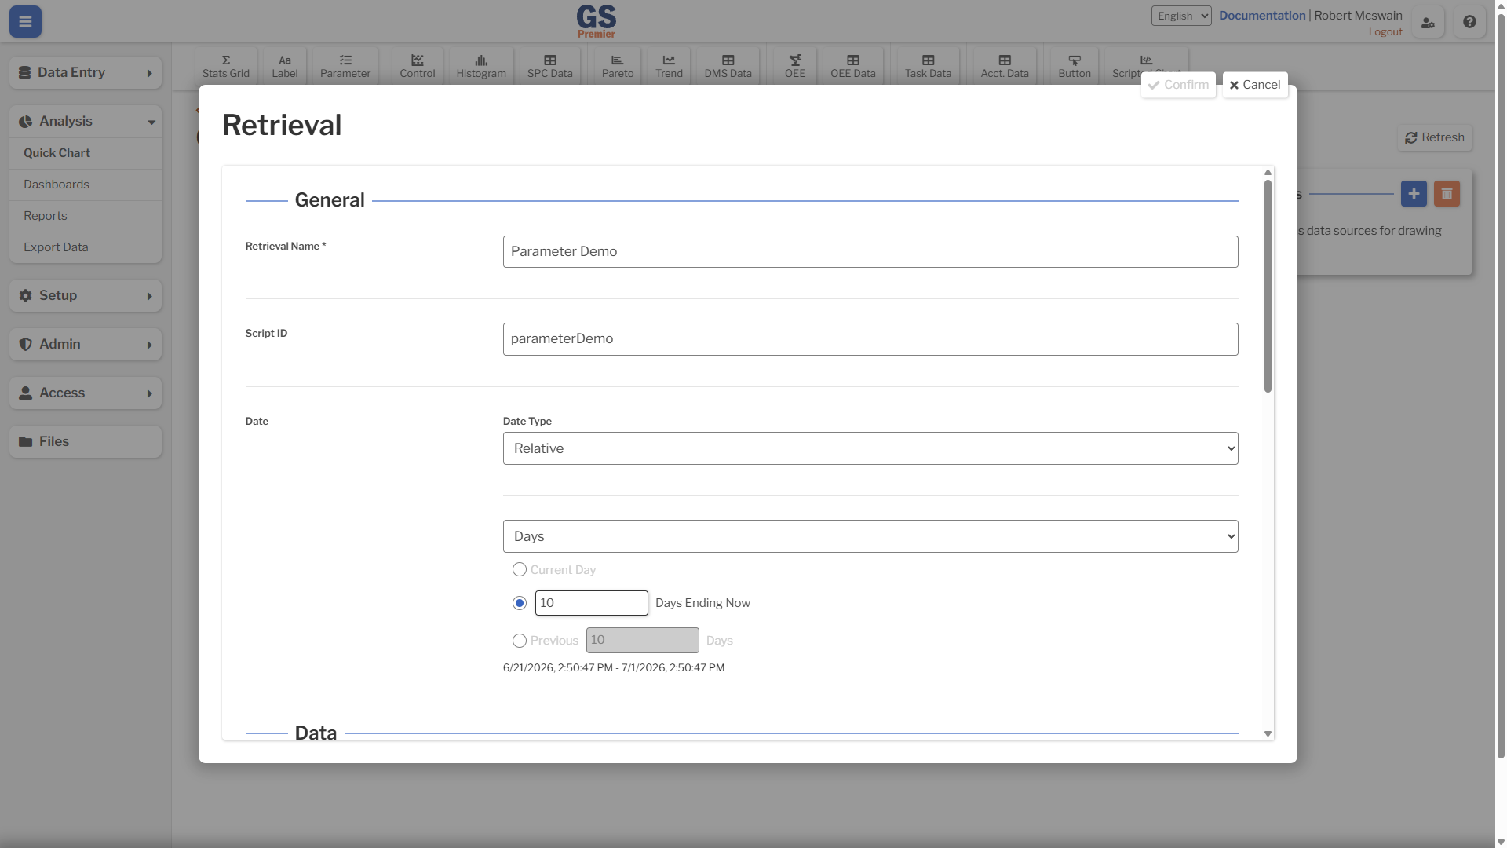Click the GS Premier logo
The height and width of the screenshot is (848, 1507).
(597, 21)
